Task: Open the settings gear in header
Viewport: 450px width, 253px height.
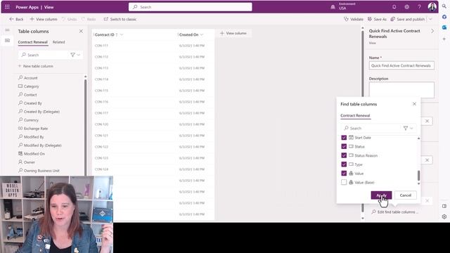Action: click(x=406, y=7)
